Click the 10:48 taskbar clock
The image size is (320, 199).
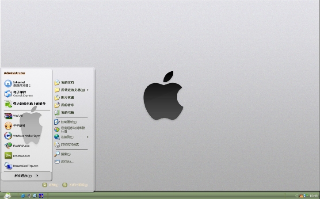pos(313,196)
